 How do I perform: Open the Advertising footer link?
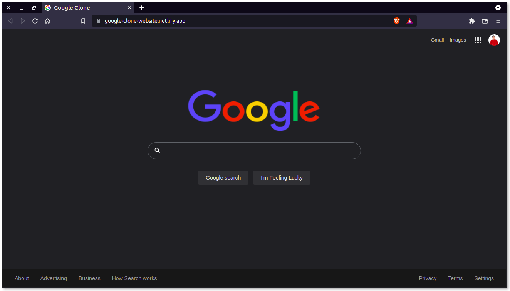54,278
